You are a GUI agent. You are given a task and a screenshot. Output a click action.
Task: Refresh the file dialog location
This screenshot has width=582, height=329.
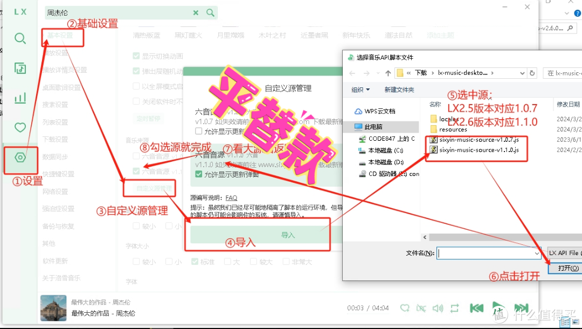532,73
